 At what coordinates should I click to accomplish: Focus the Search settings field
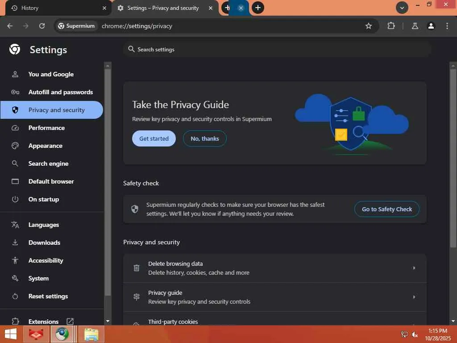point(277,49)
